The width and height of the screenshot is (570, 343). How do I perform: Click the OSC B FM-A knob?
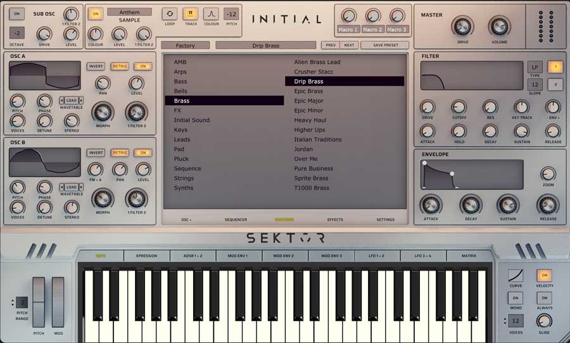[x=95, y=170]
